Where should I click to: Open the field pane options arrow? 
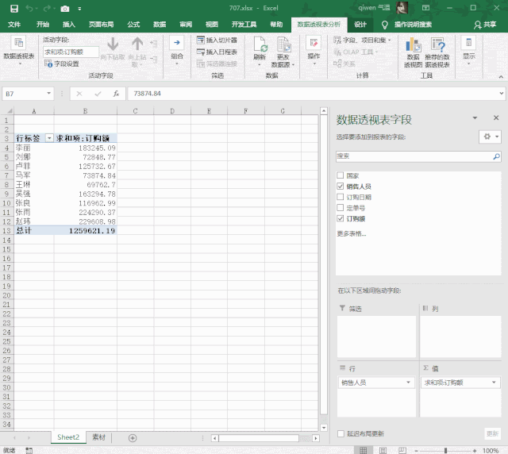tap(475, 118)
